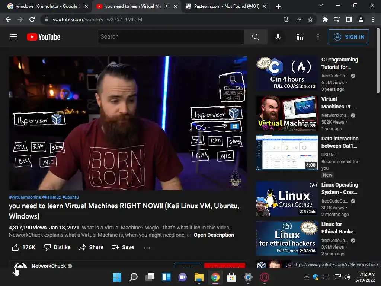Mute the YouTube tab speaker icon
Screen dimensions: 381x286
pyautogui.click(x=167, y=6)
